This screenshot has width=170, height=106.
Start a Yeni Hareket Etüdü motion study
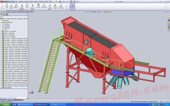[x=50, y=7]
